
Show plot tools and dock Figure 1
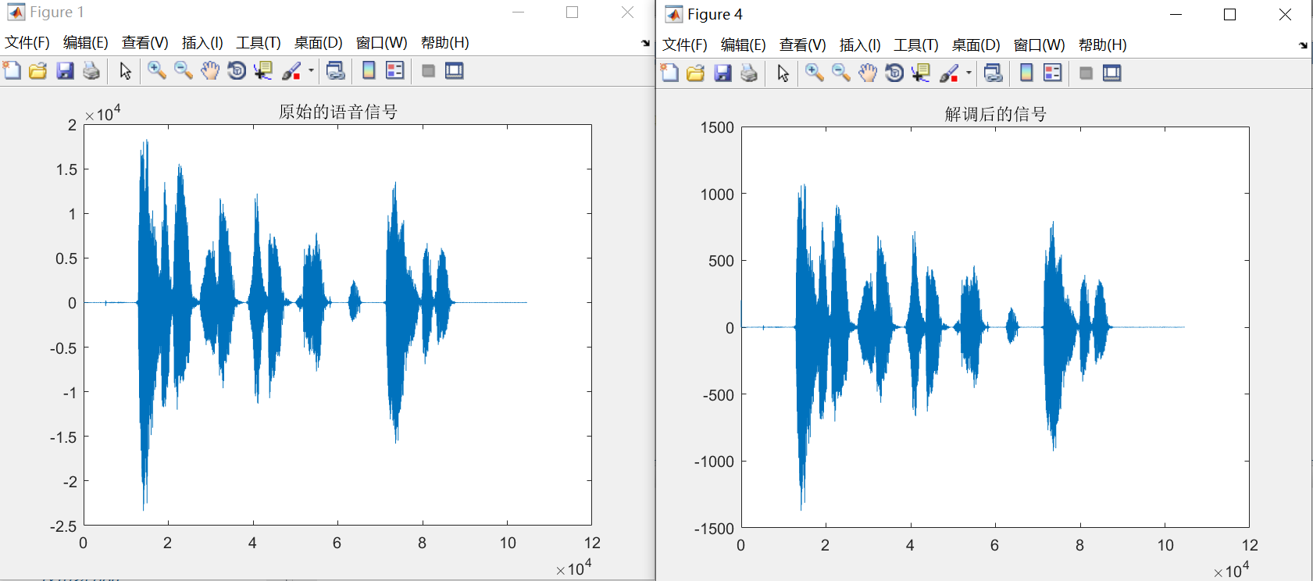455,71
